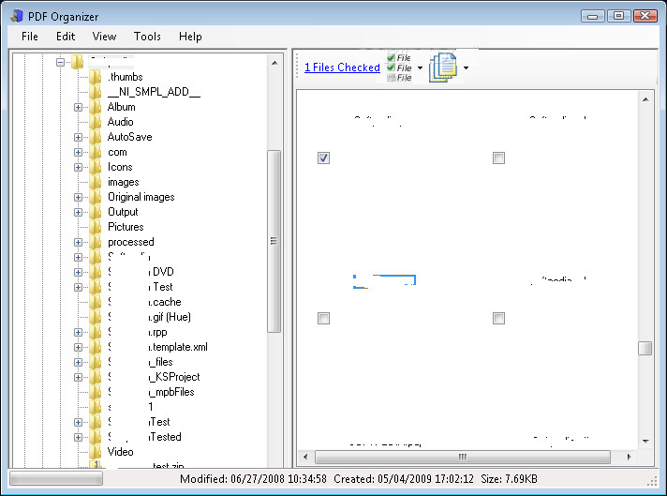
Task: Expand the Output folder
Action: coord(78,212)
